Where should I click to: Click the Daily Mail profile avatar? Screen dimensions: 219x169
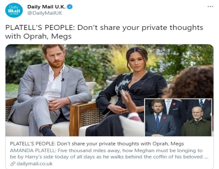[14, 10]
